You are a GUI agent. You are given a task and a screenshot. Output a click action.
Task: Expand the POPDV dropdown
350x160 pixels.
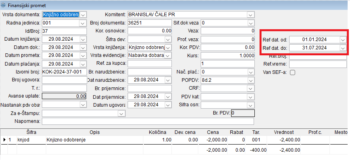[250, 80]
